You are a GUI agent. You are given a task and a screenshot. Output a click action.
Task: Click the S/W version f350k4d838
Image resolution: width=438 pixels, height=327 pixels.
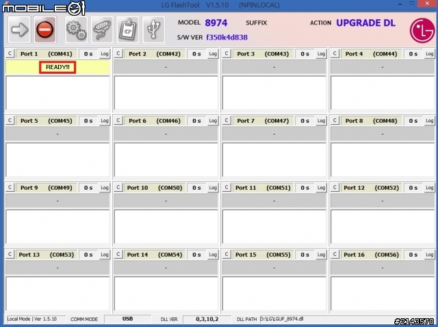tap(227, 37)
